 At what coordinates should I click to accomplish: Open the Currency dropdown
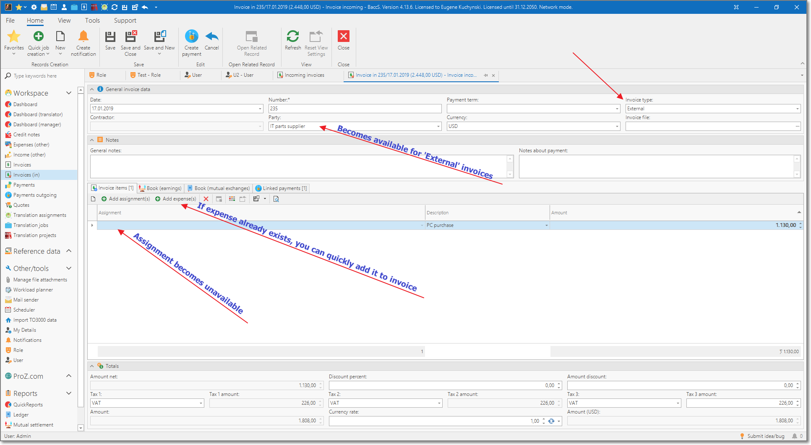point(617,126)
